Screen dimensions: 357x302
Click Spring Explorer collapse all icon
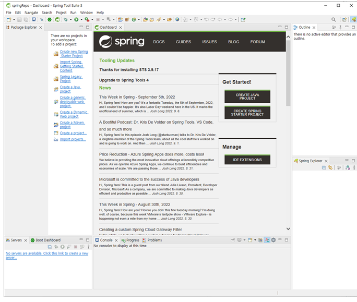pos(324,168)
